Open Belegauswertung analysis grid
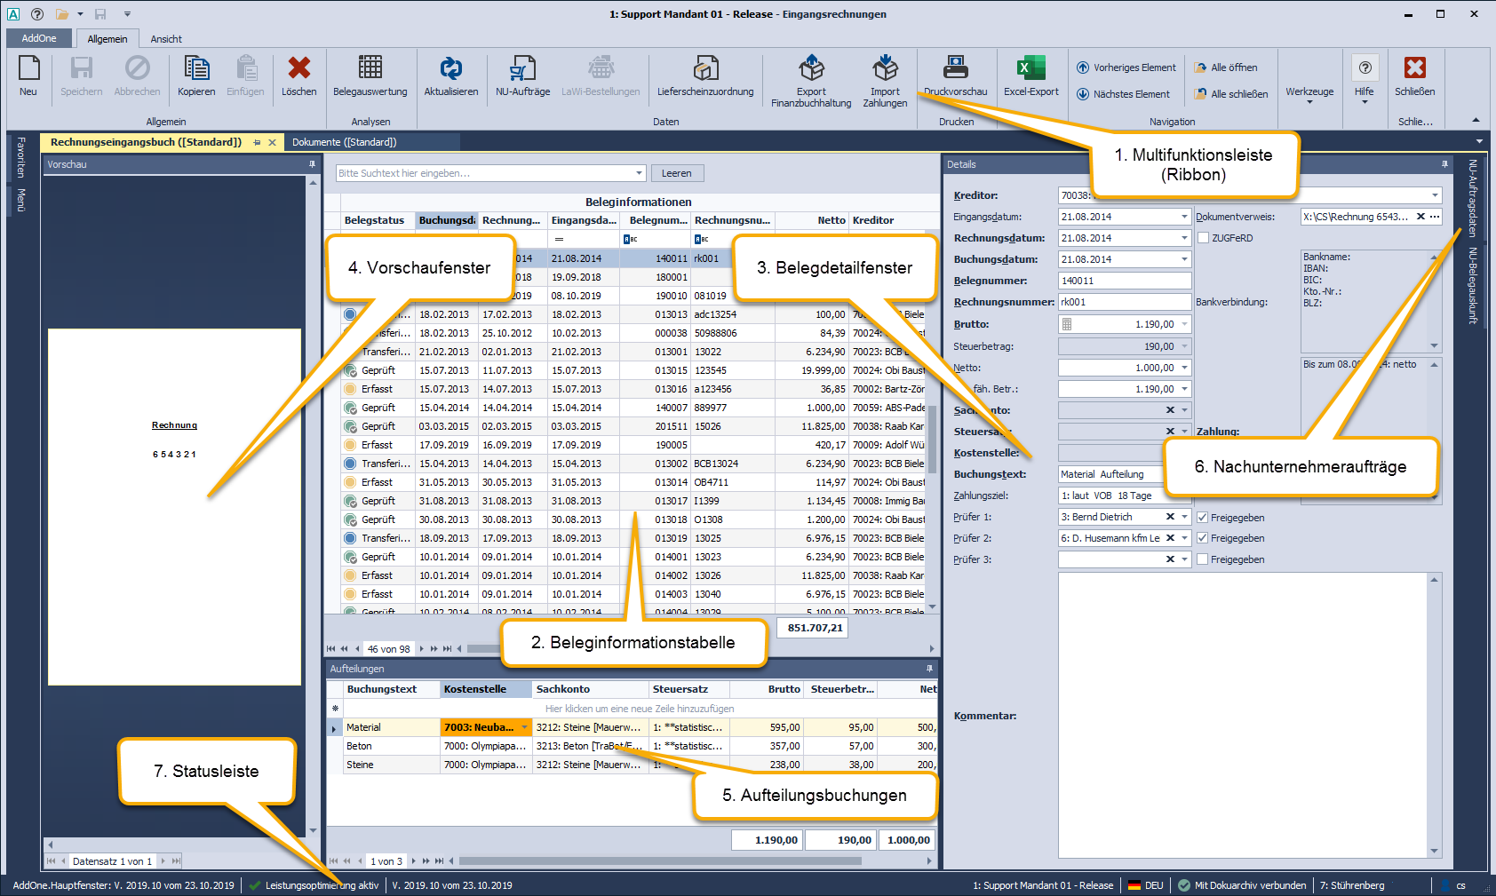Viewport: 1496px width, 896px height. 370,69
